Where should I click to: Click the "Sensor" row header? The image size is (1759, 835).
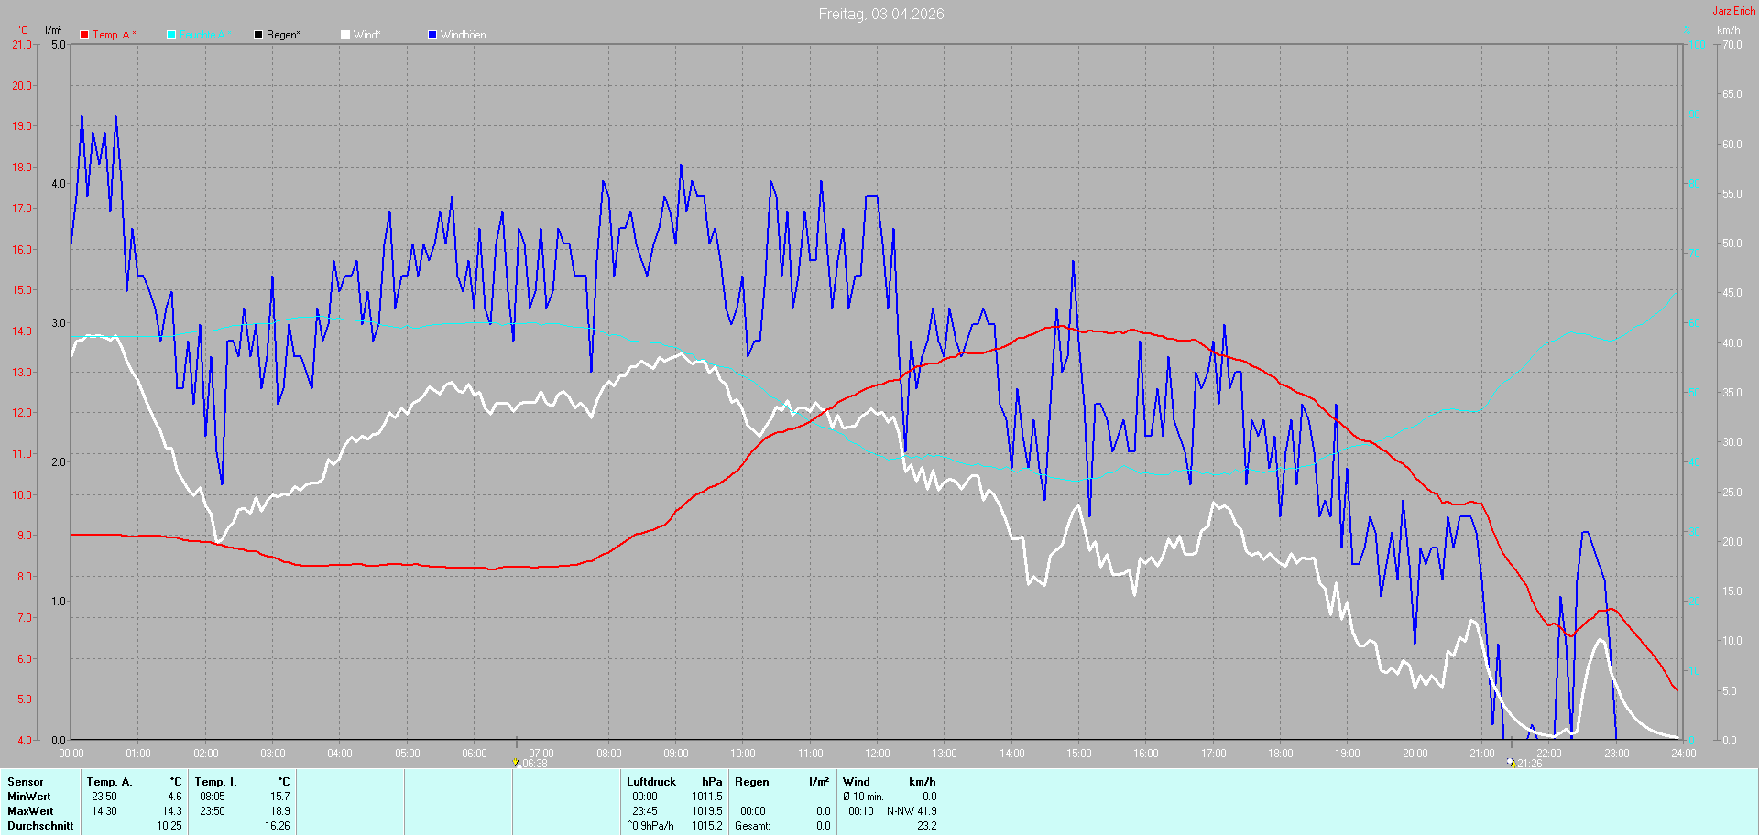coord(26,782)
